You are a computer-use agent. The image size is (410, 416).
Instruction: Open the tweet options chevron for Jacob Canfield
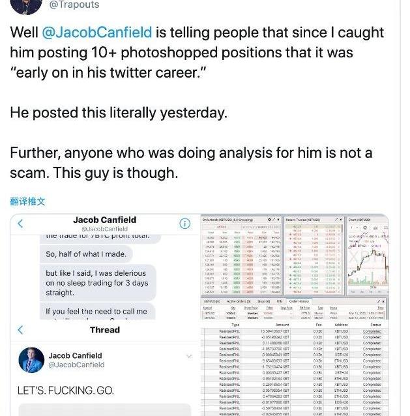pyautogui.click(x=189, y=356)
